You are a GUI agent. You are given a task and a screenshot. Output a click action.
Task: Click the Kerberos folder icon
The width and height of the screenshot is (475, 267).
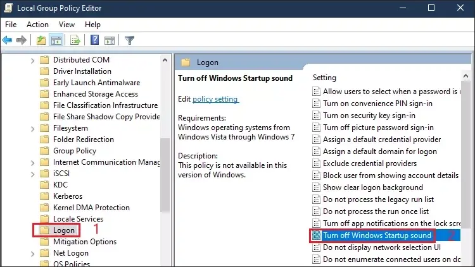pos(44,196)
